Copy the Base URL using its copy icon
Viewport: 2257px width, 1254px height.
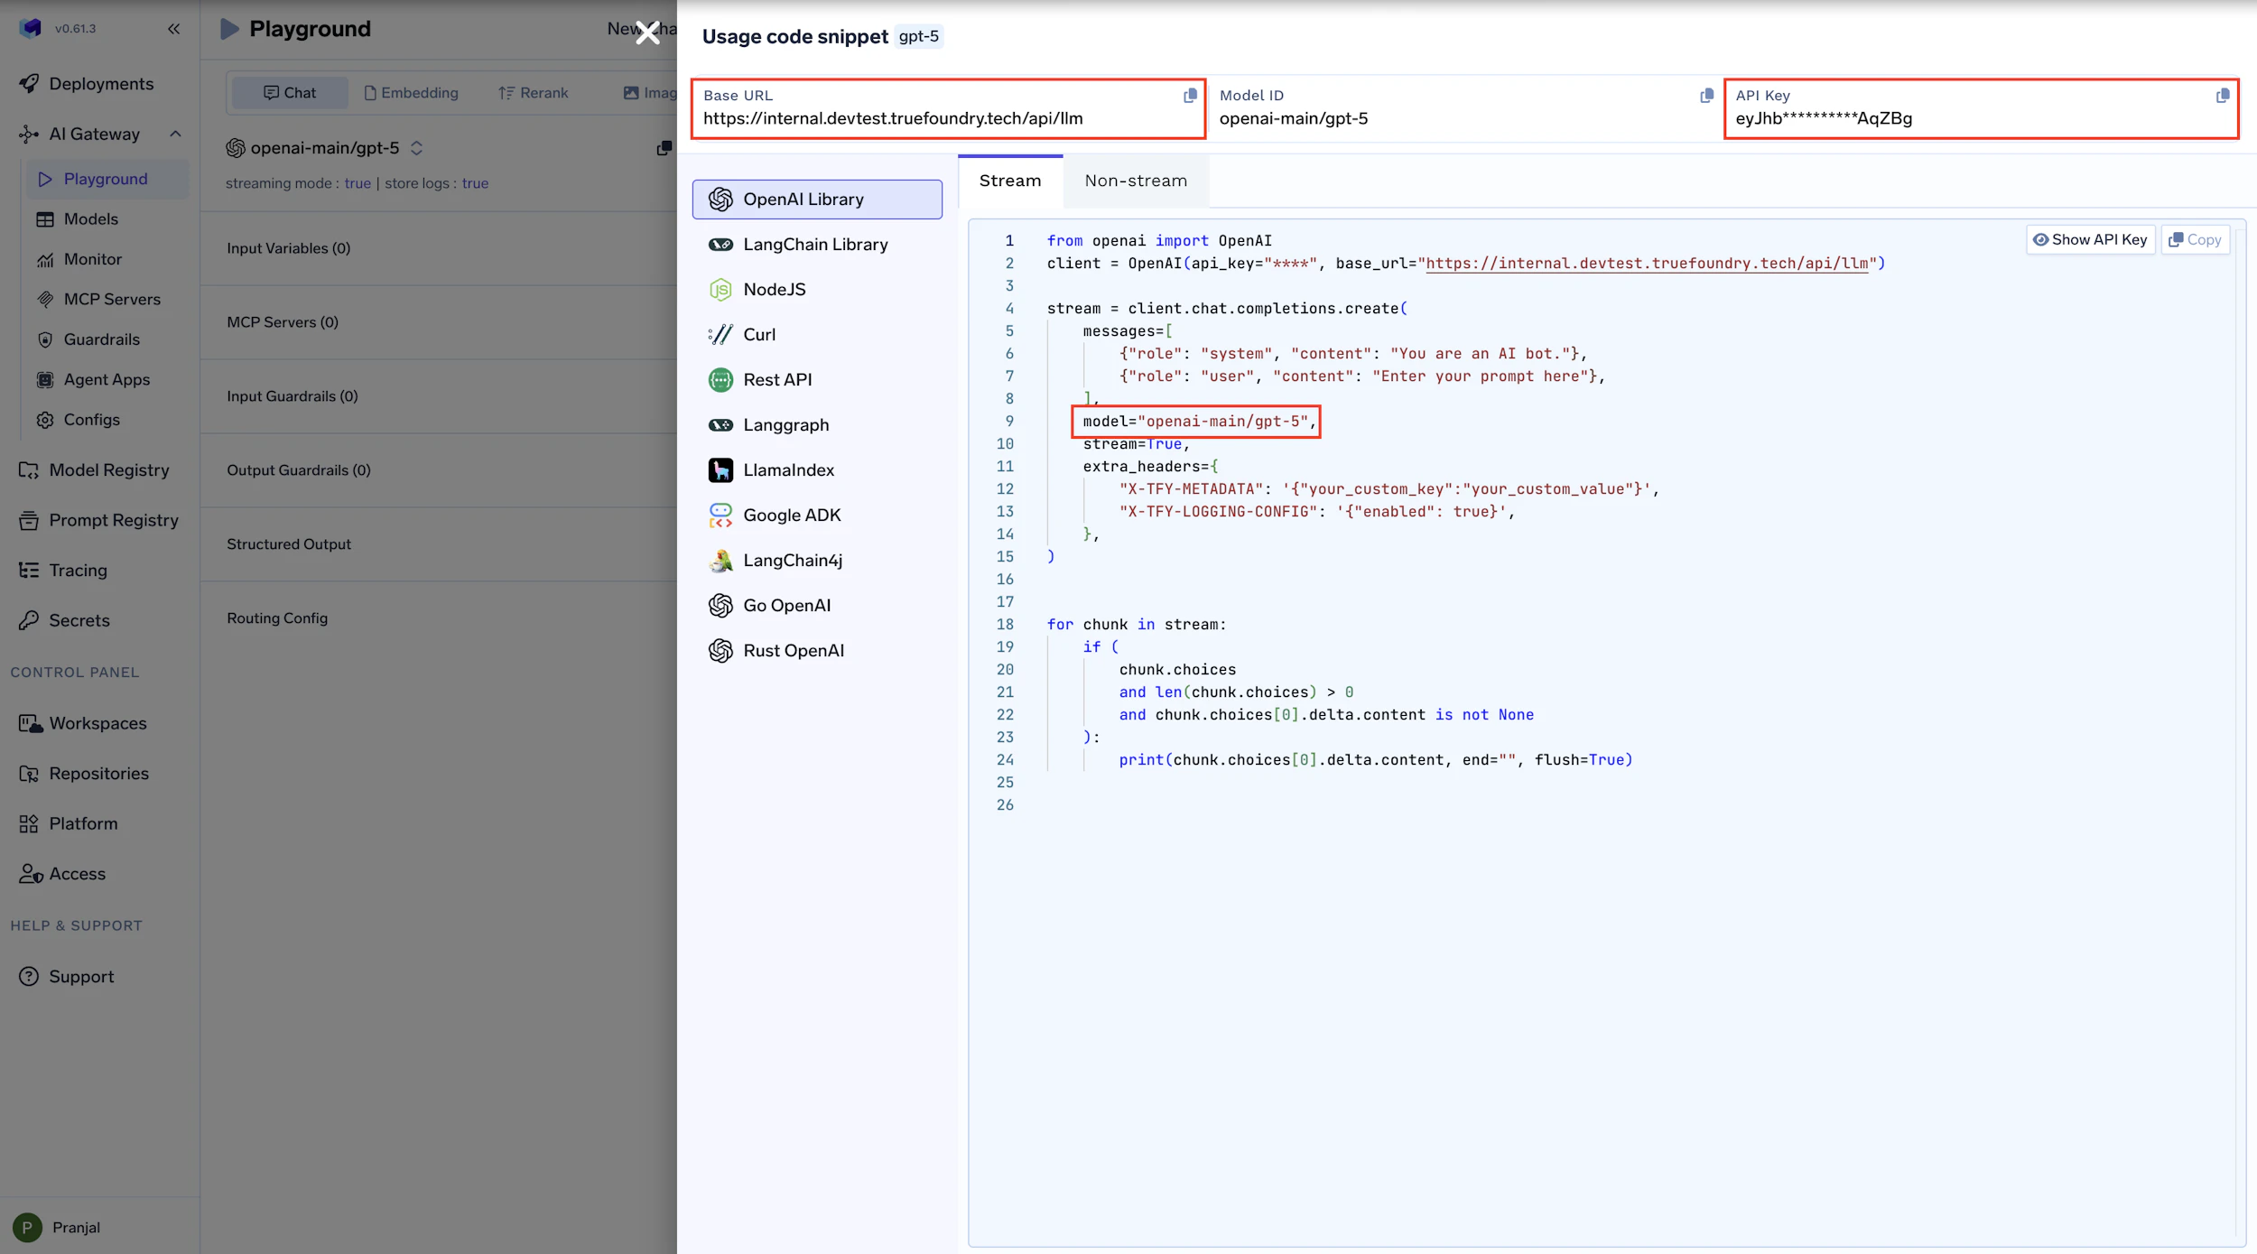(x=1190, y=96)
